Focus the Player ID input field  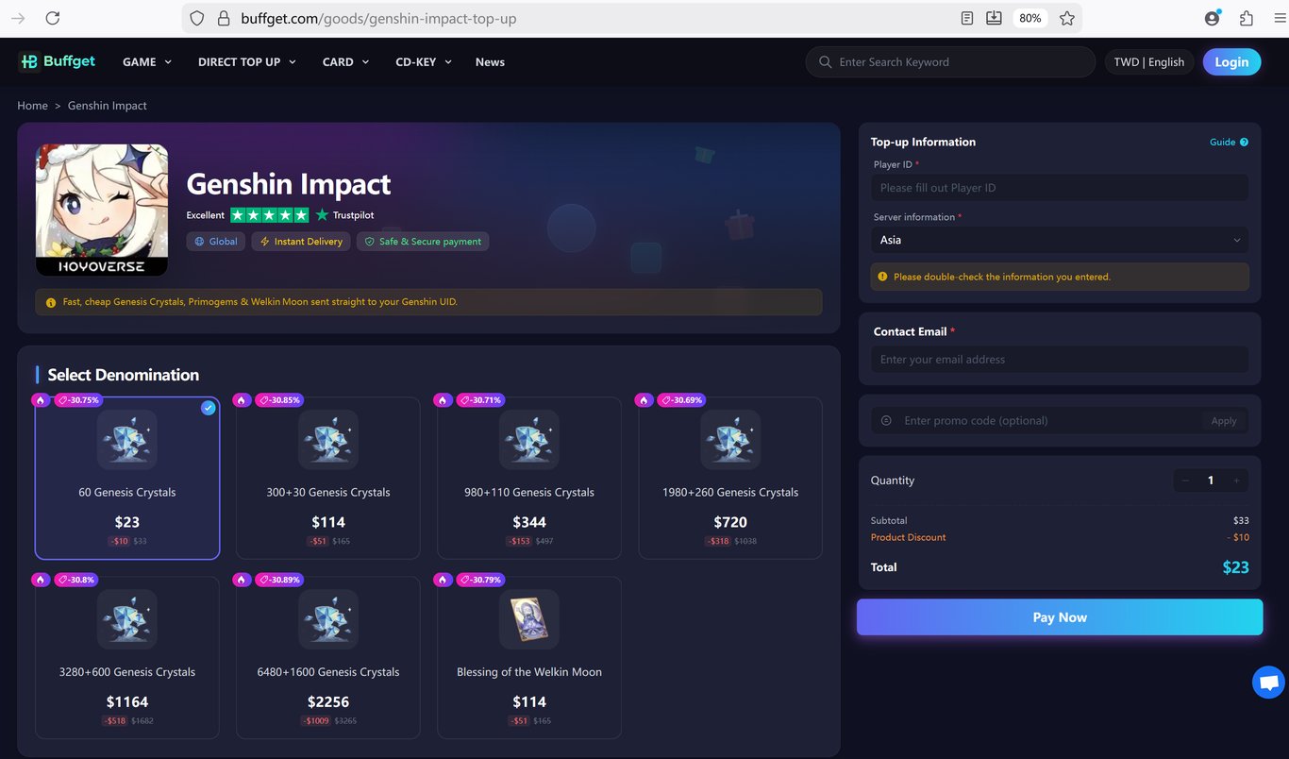click(x=1060, y=188)
